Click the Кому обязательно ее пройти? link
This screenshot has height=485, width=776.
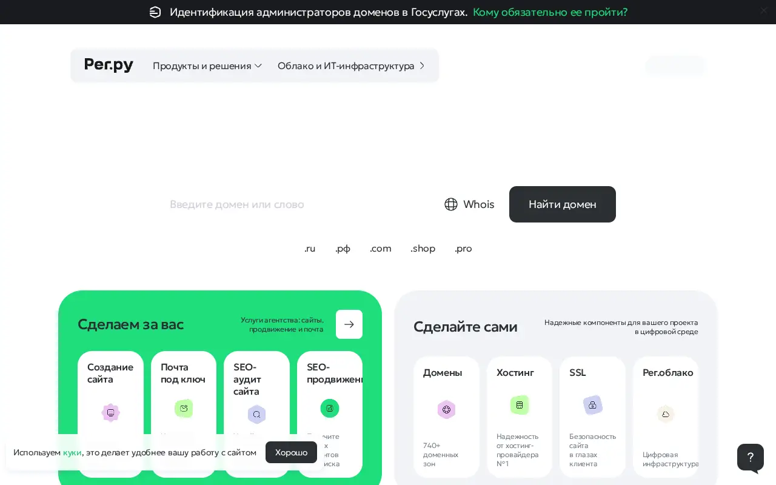550,12
